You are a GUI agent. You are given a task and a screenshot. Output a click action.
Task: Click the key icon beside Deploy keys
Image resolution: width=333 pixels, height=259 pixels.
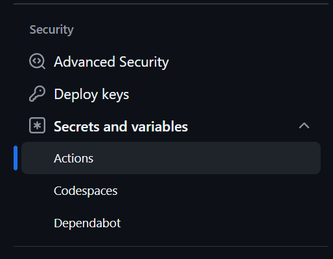[37, 94]
